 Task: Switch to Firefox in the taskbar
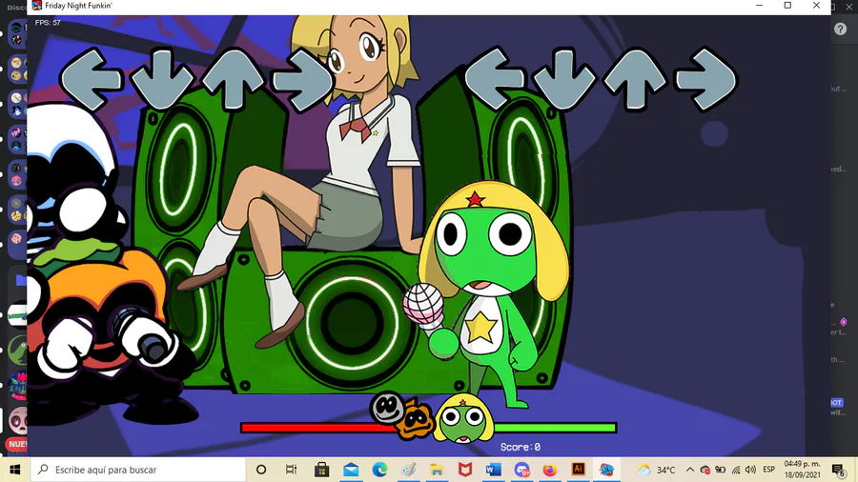pos(550,470)
